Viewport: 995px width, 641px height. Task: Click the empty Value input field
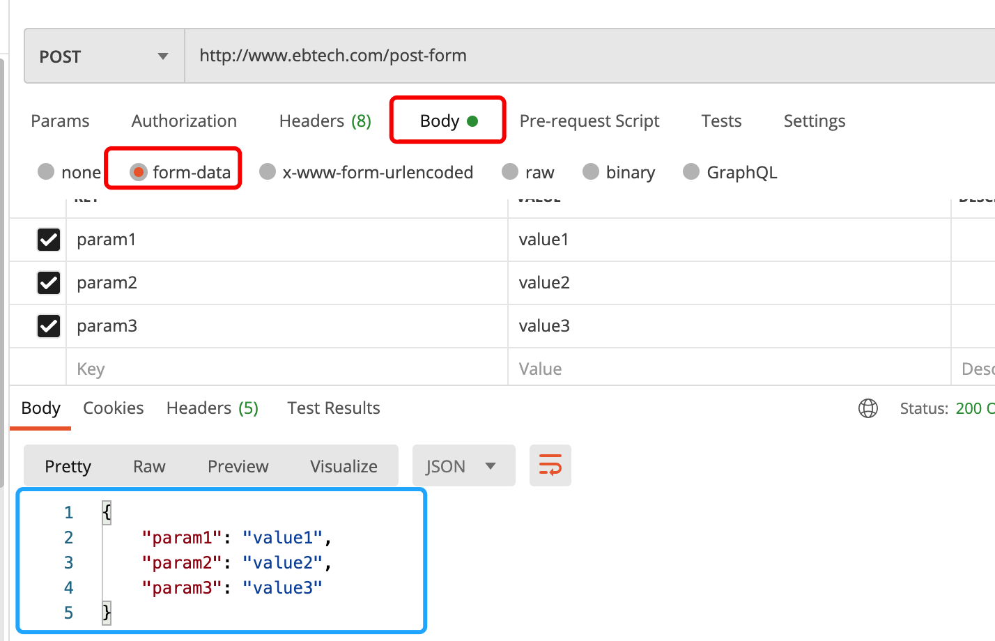pos(730,369)
